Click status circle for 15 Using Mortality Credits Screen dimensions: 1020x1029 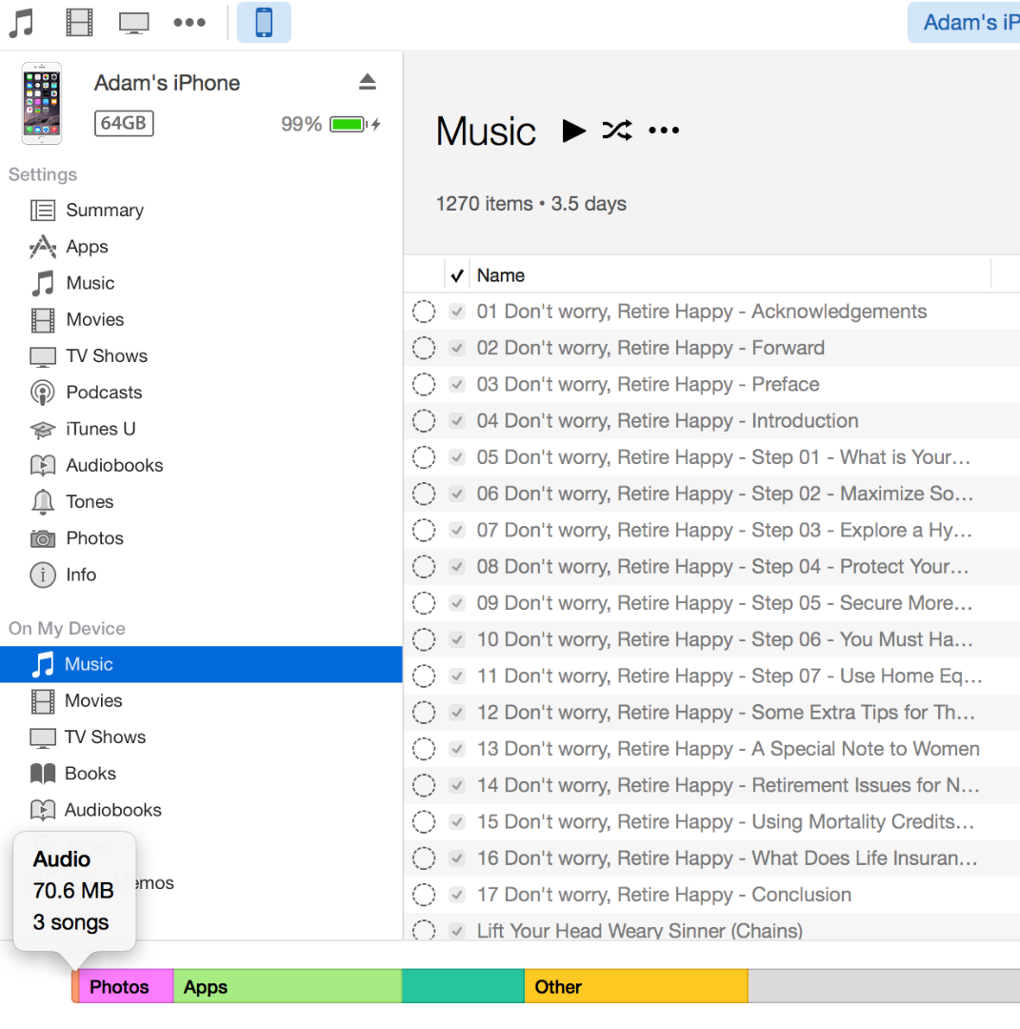(424, 821)
